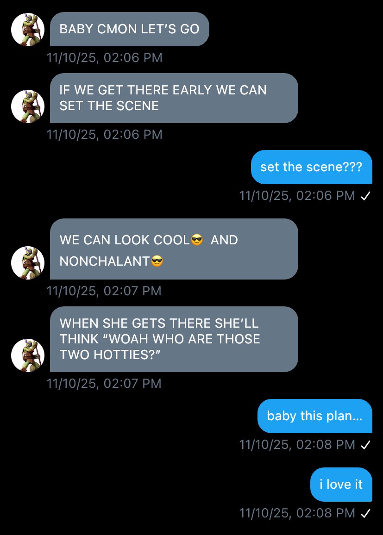
Task: Click the "BABY CMON LET'S GO" message bubble
Action: 129,29
